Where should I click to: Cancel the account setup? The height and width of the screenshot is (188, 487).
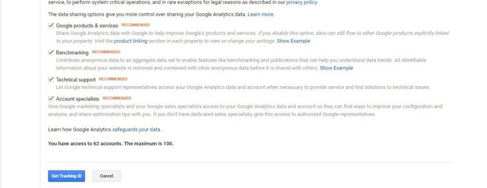[x=107, y=176]
